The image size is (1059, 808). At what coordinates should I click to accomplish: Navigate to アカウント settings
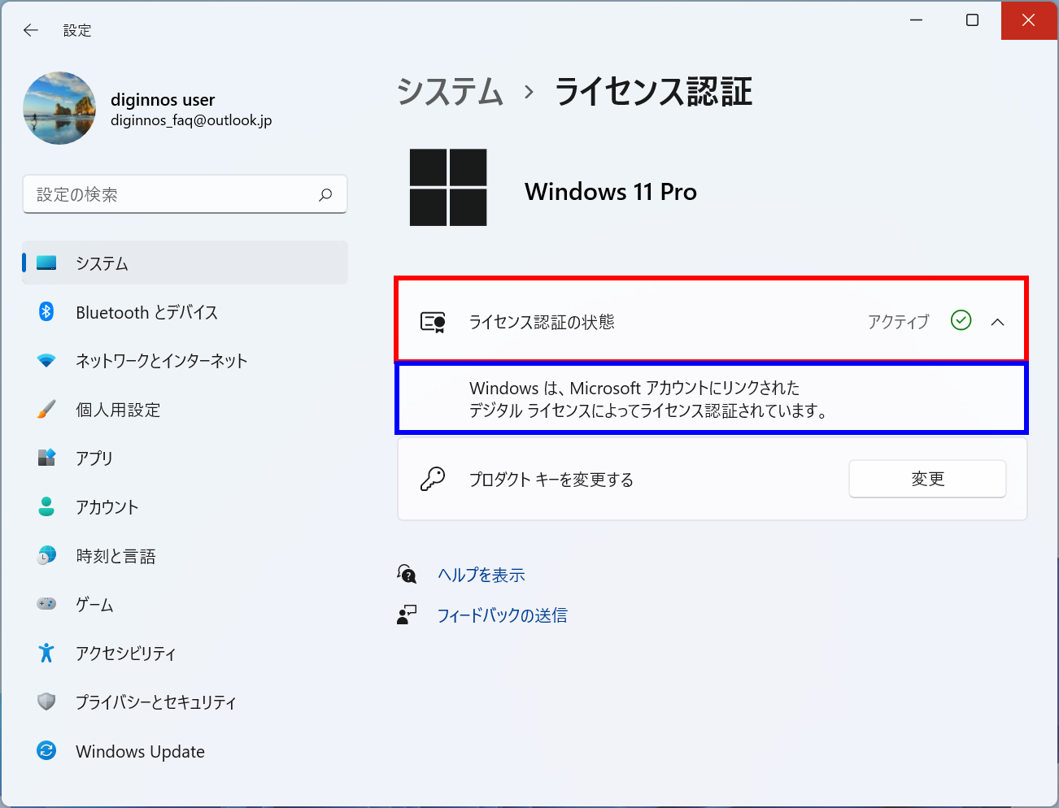185,506
